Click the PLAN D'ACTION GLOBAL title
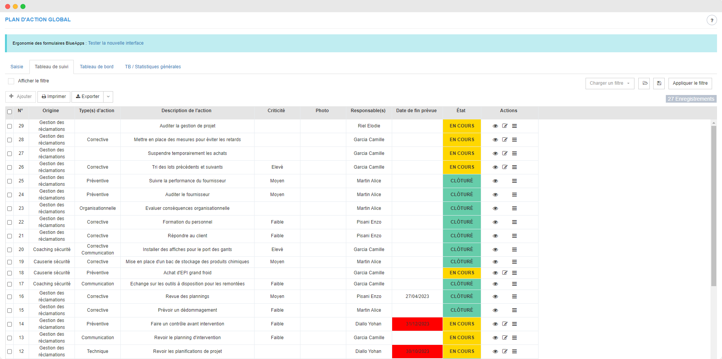The height and width of the screenshot is (359, 722). pos(38,19)
